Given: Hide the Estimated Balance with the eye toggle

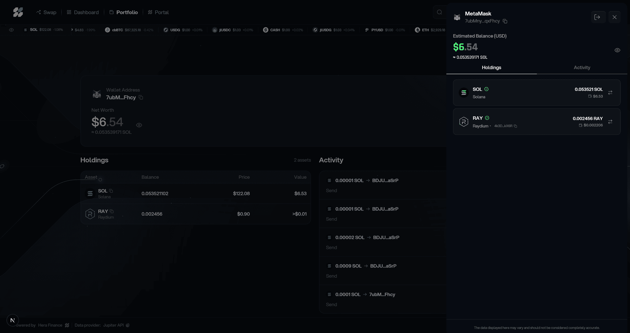Looking at the screenshot, I should coord(617,50).
